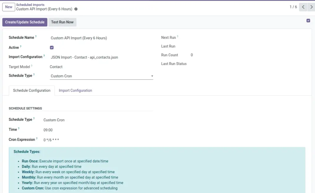
Task: Click the SCHEDULE SETTINGS section heading
Action: (25, 108)
